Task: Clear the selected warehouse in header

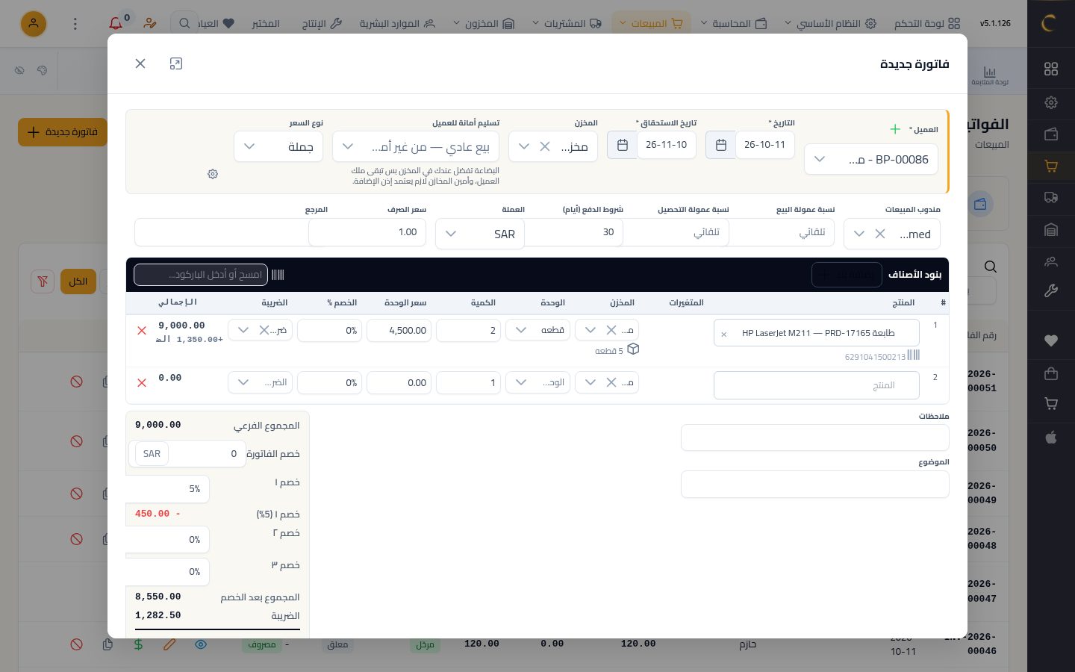Action: [545, 146]
